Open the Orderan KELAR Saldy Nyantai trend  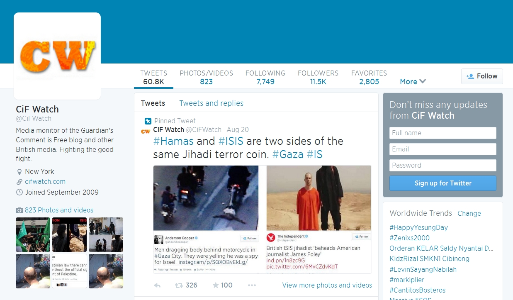(x=441, y=249)
